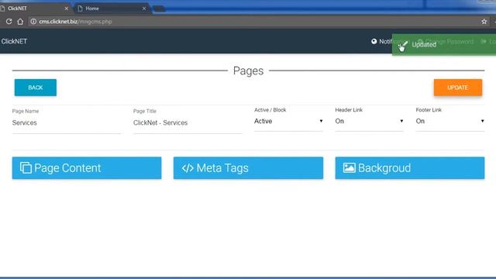
Task: Click the Page Content copy icon
Action: (26, 168)
